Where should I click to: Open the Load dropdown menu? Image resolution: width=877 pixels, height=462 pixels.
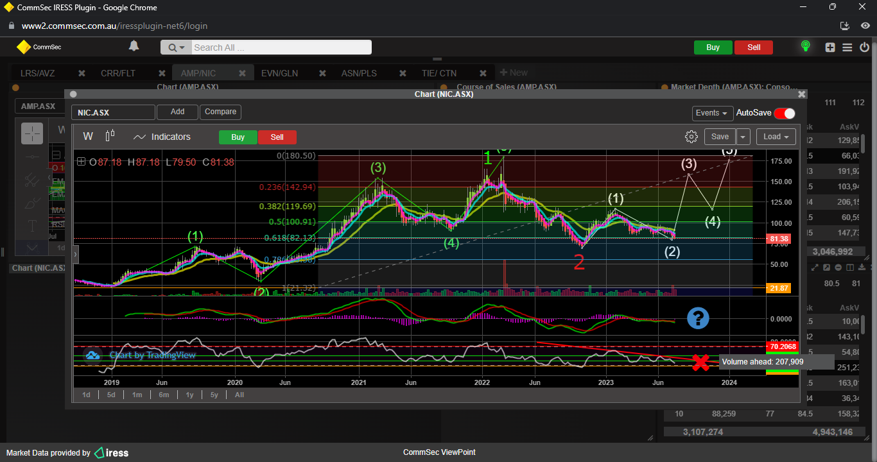tap(776, 137)
